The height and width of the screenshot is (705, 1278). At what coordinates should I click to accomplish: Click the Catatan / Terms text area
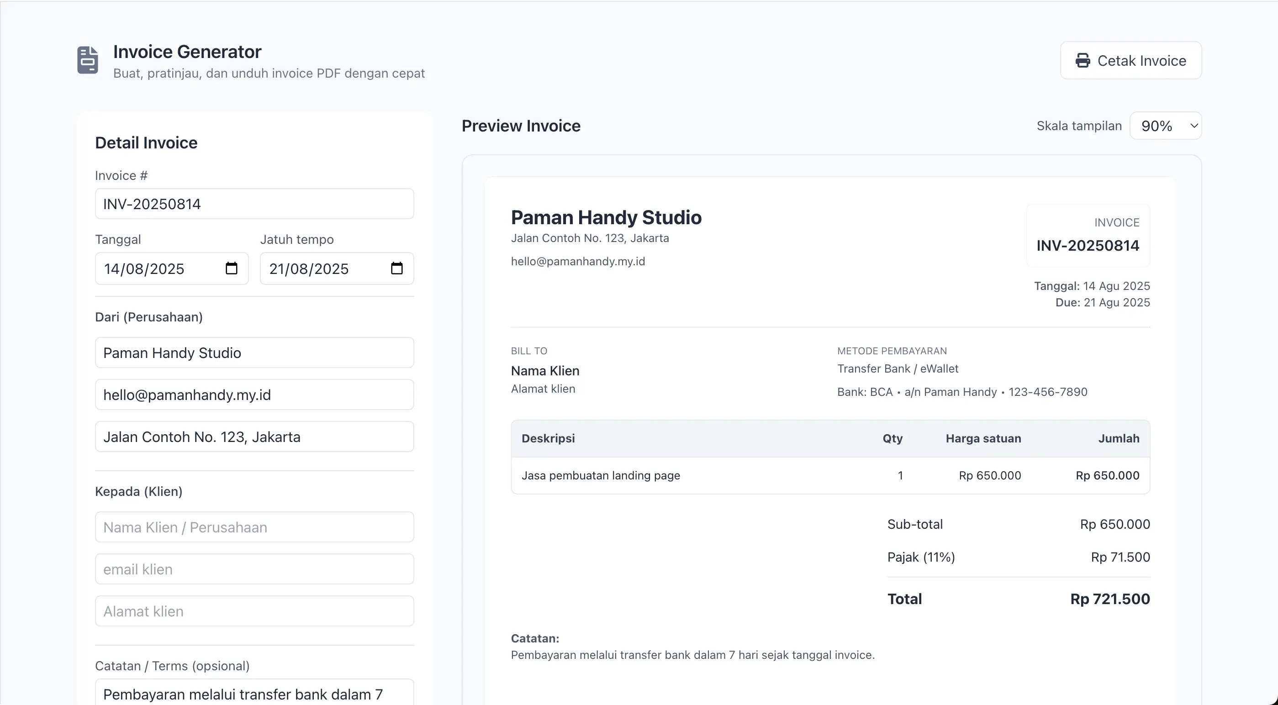click(x=254, y=694)
